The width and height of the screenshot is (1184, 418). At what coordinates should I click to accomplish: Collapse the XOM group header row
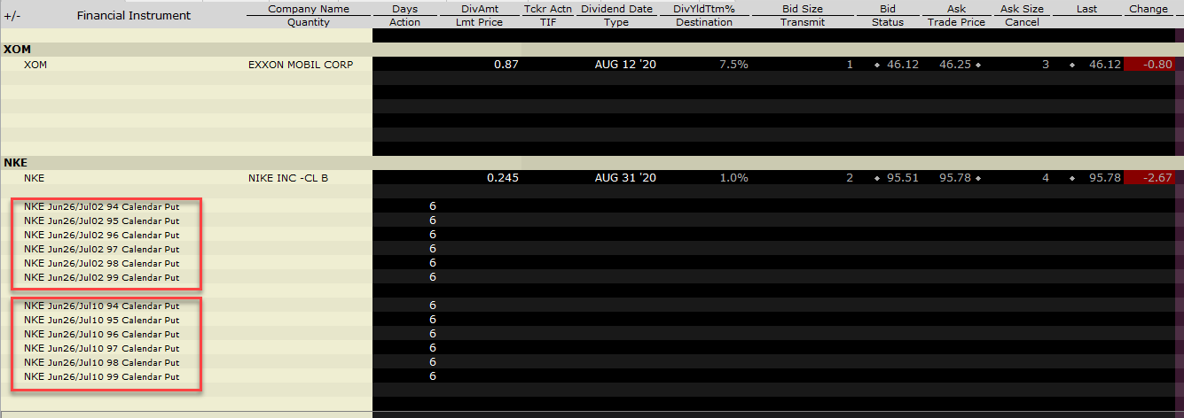coord(14,50)
